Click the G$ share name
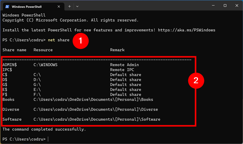Image resolution: width=243 pixels, height=144 pixels. click(x=5, y=85)
